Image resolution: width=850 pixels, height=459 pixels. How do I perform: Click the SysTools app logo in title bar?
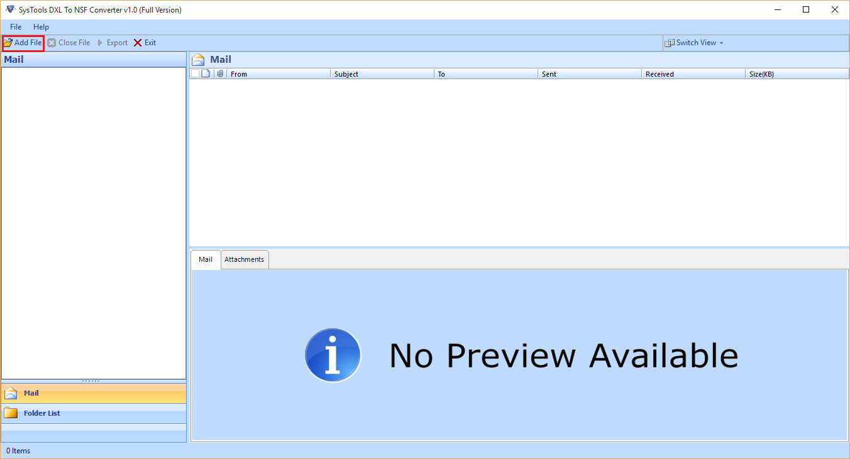pos(10,9)
